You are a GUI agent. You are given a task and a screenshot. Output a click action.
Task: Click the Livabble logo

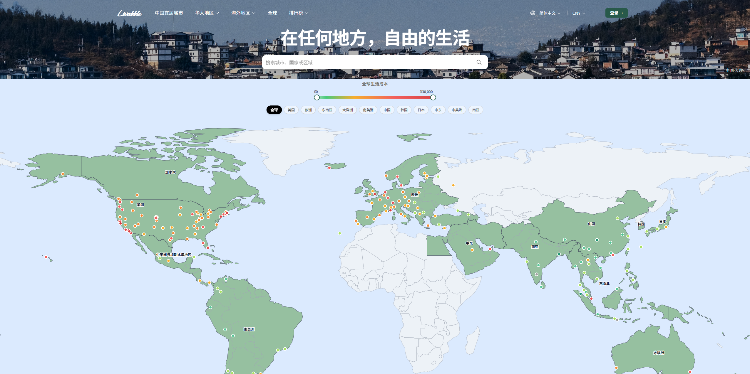[x=130, y=13]
